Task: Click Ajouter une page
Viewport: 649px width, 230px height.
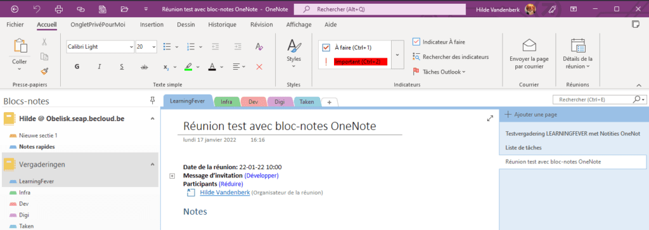Action: tap(532, 115)
